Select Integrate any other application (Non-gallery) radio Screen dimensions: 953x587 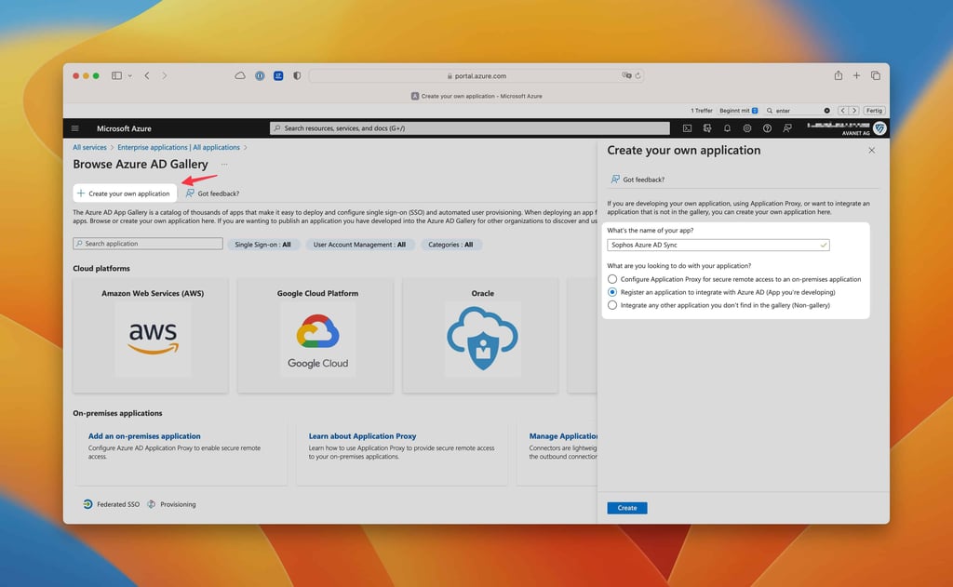coord(612,305)
